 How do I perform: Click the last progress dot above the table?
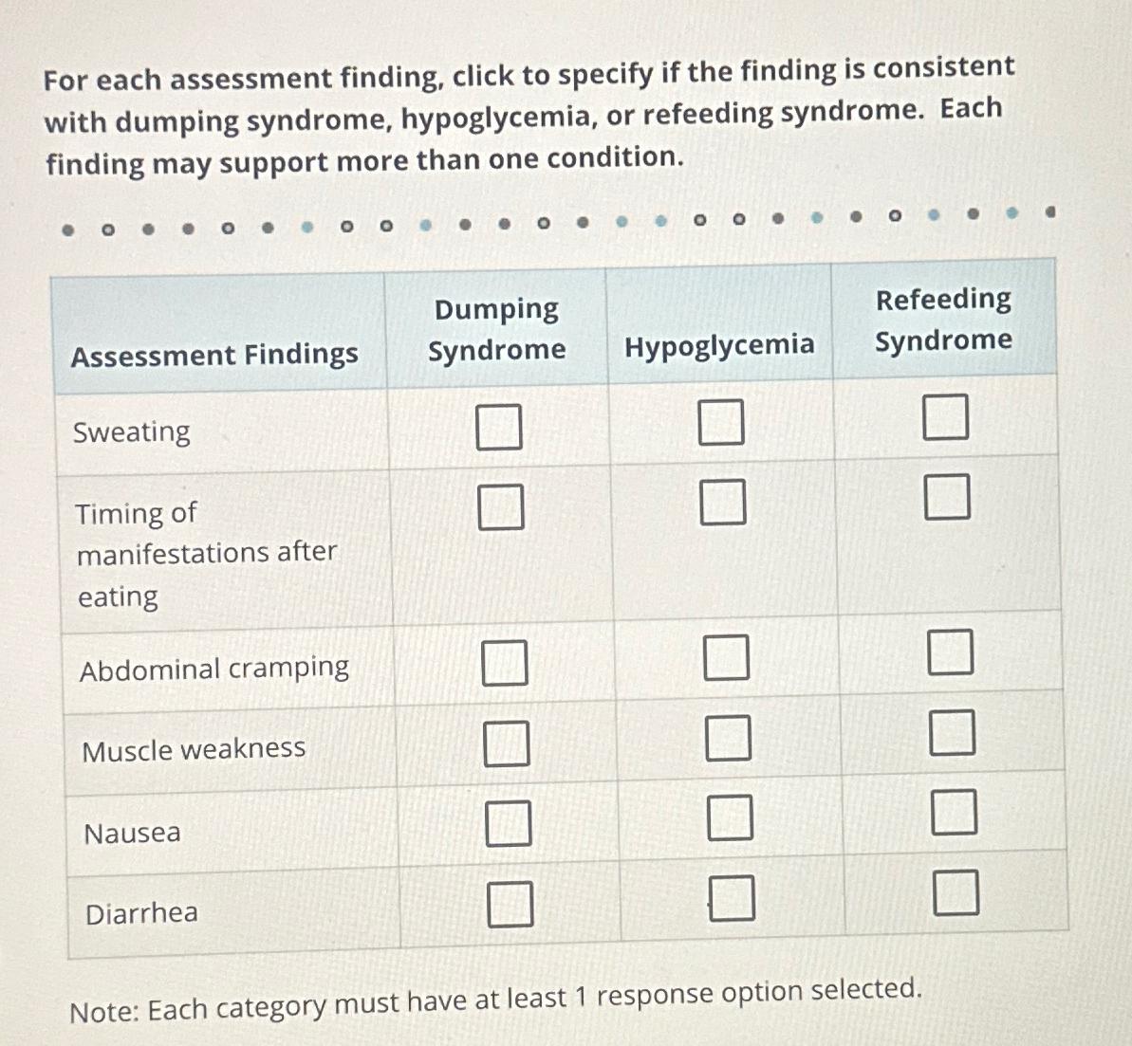click(x=1049, y=212)
